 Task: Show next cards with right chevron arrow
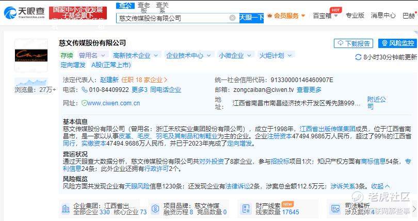414,209
